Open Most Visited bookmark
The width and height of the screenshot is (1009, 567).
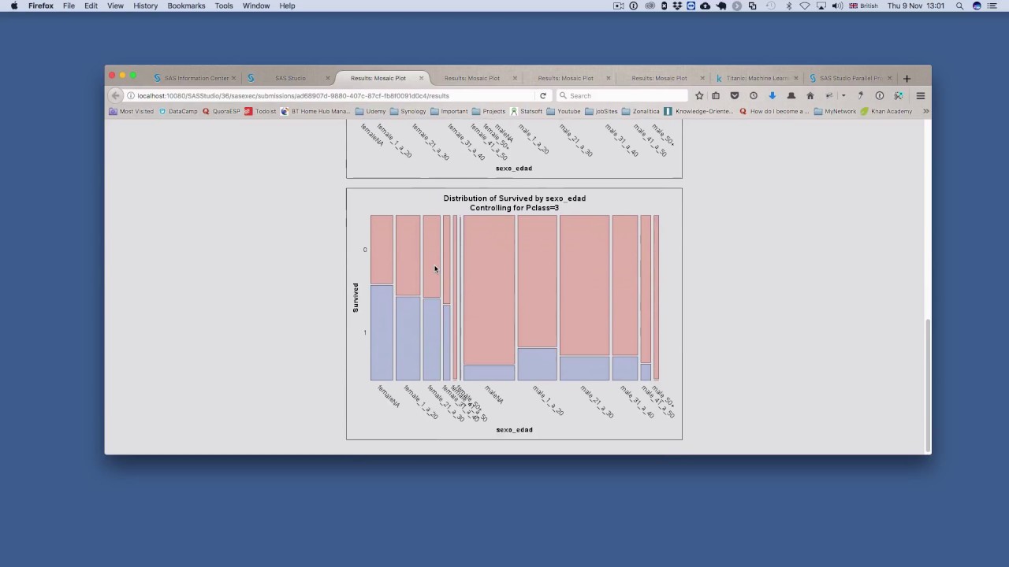(132, 111)
